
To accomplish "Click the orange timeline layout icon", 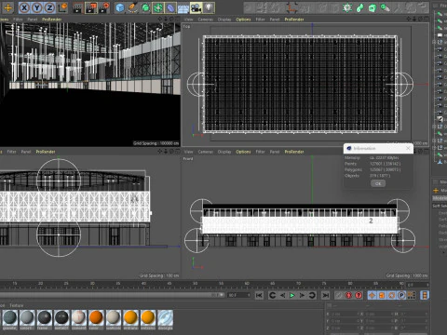I will (x=425, y=295).
